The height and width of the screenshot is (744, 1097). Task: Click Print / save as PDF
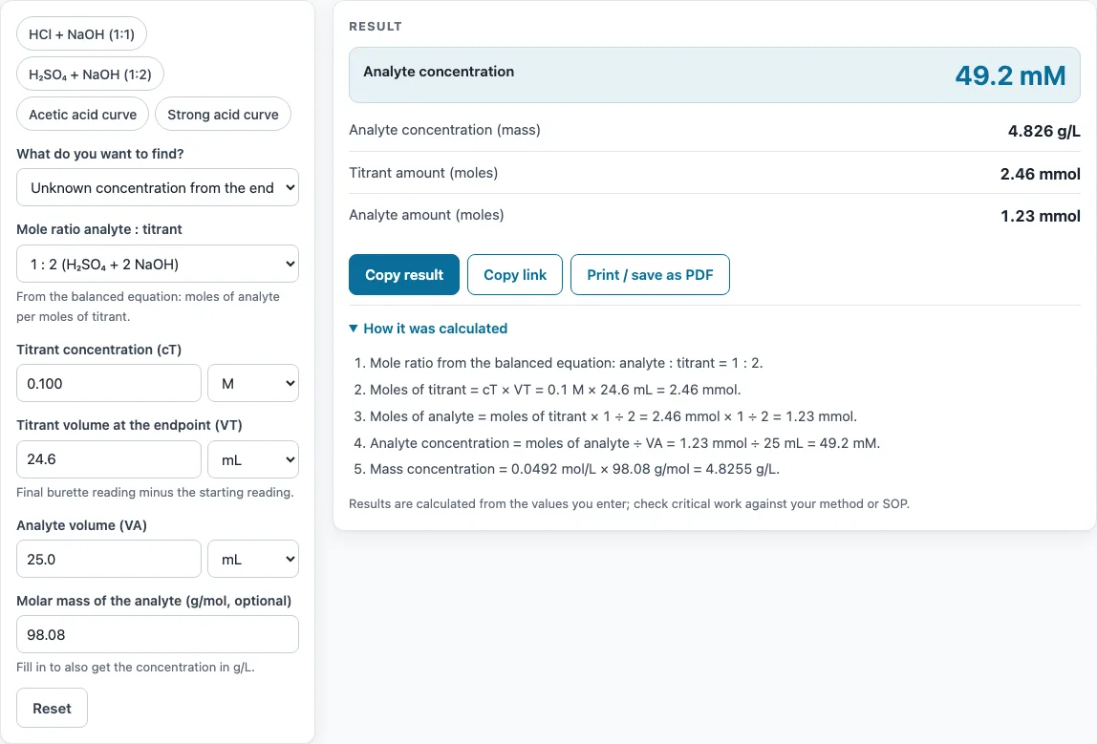[x=650, y=275]
